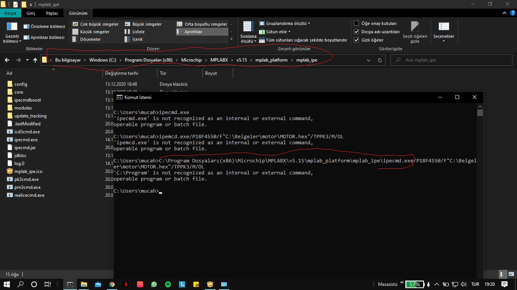The height and width of the screenshot is (290, 517).
Task: Enable the Öğe onay kutuları checkbox
Action: pyautogui.click(x=356, y=23)
